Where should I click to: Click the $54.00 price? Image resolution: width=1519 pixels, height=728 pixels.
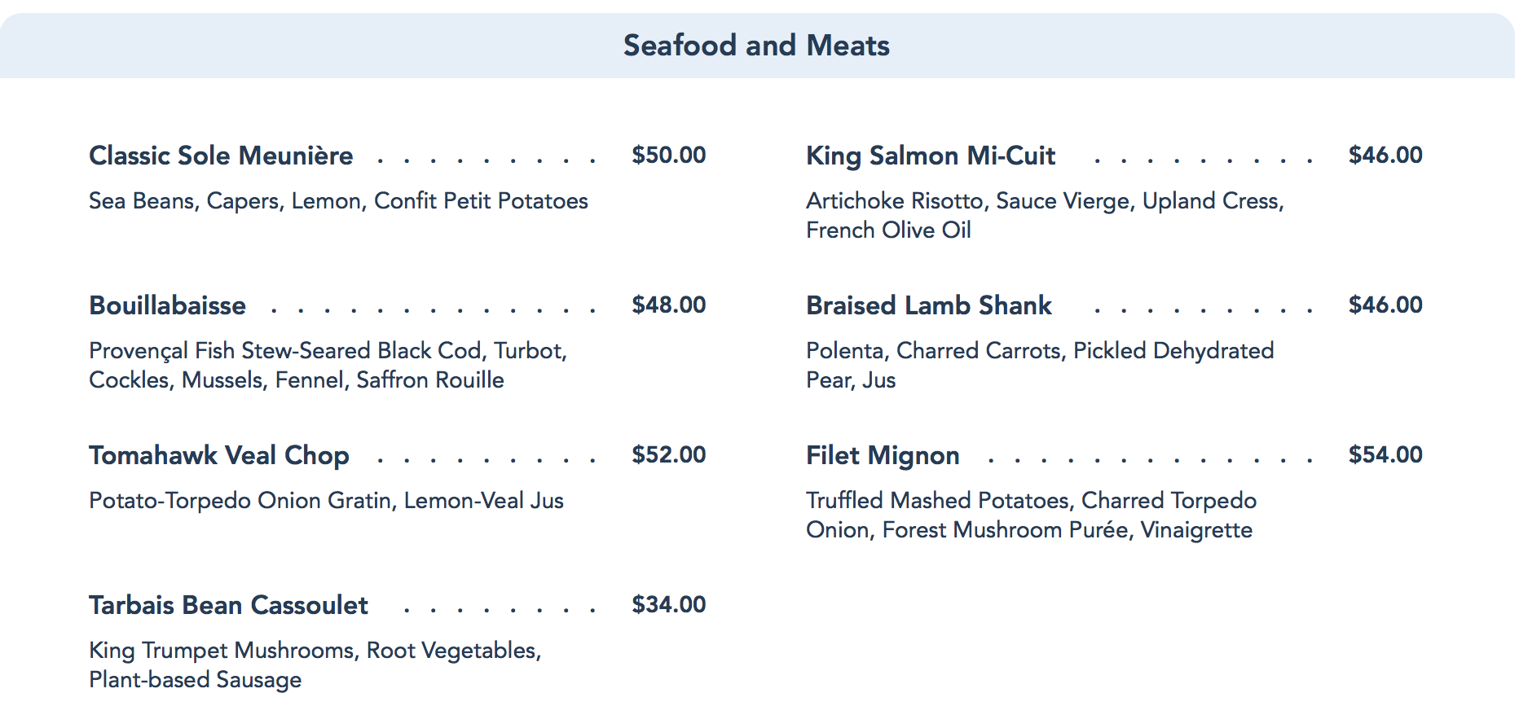[x=1385, y=454]
